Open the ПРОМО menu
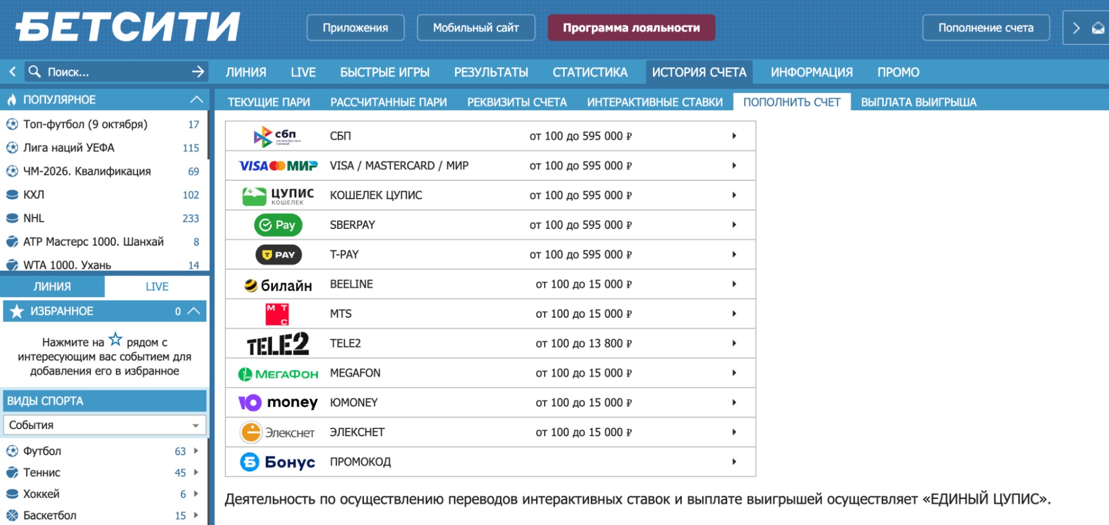1109x525 pixels. coord(898,72)
